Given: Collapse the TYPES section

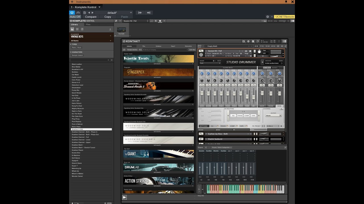Looking at the screenshot, I should [71, 44].
